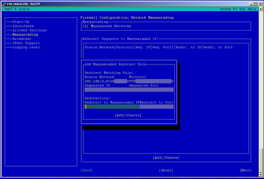Cancel the Add Masqueraded Redirect Rule dialog
Viewport: 264px width, 179px height.
[x=133, y=115]
